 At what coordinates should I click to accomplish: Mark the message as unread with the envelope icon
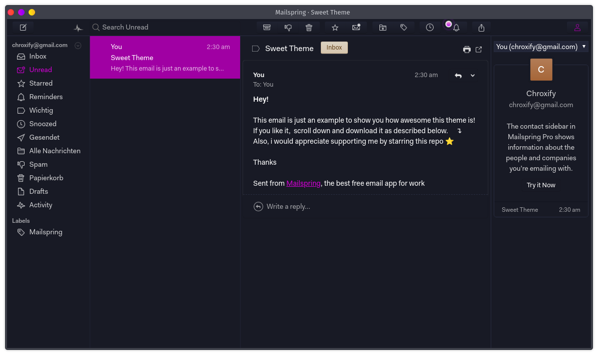pyautogui.click(x=356, y=28)
